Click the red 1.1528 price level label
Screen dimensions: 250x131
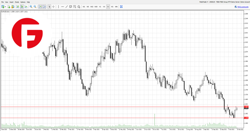(x=247, y=118)
